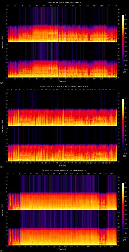The height and width of the screenshot is (252, 129).
Task: Click the worldcup lower-channel spectrogram plot
Action: pos(62,144)
